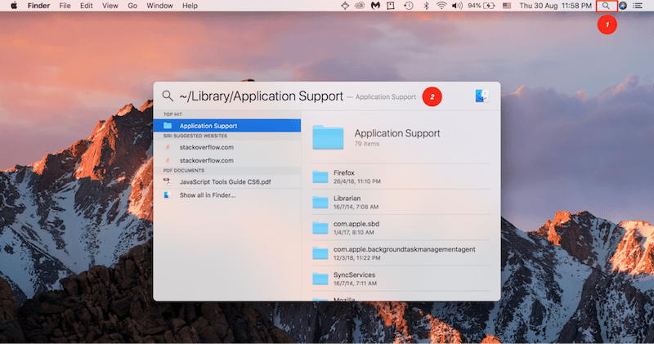Open the Go menu
This screenshot has width=654, height=344.
pyautogui.click(x=132, y=6)
